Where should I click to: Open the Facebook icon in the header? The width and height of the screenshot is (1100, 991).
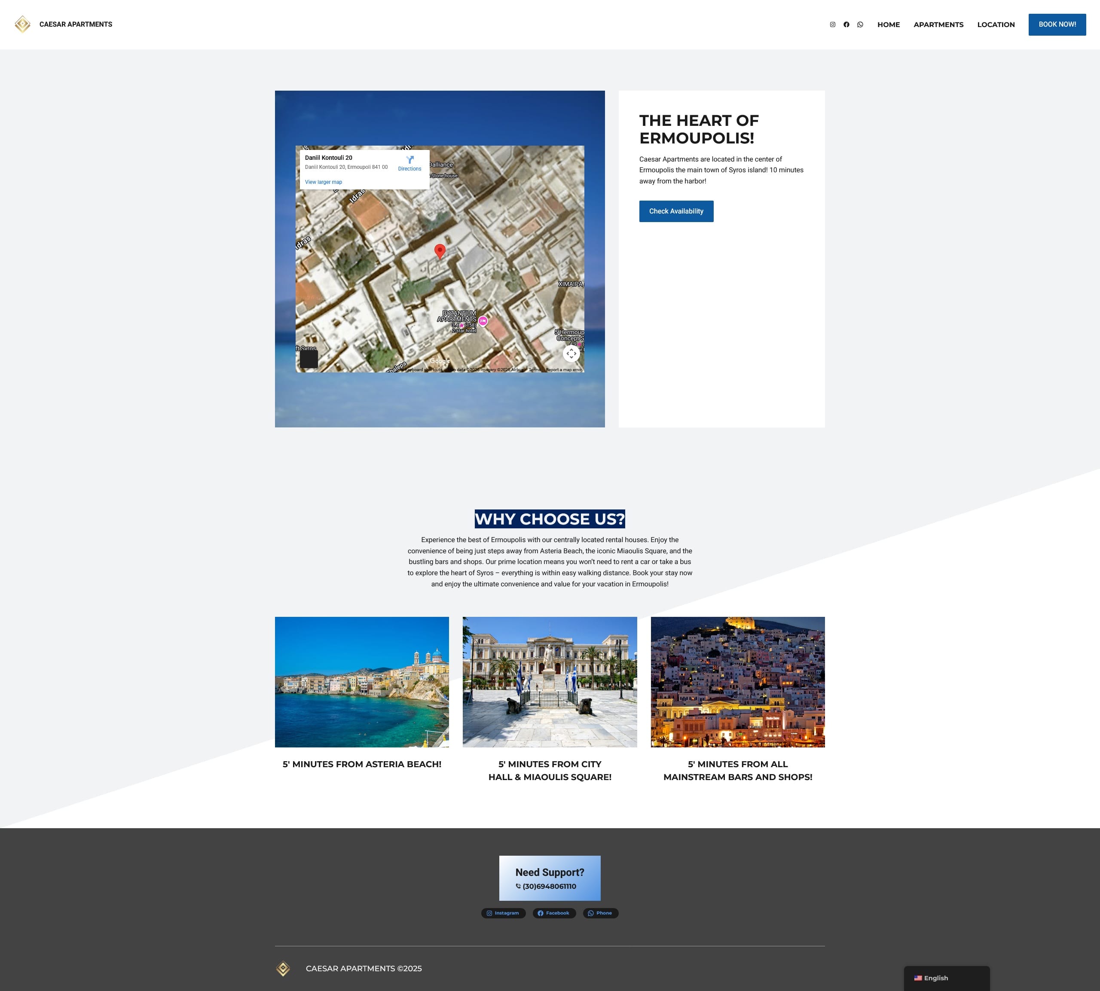(846, 24)
